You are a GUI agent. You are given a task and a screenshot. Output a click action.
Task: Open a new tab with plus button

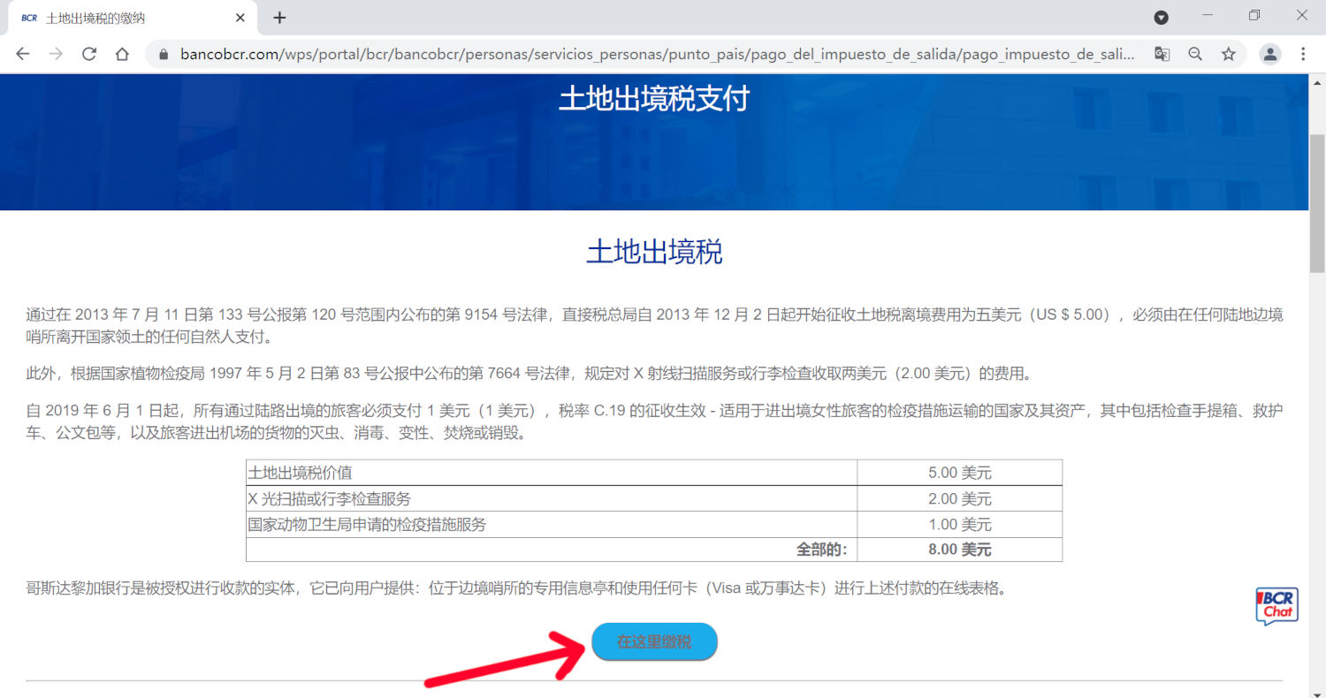279,18
